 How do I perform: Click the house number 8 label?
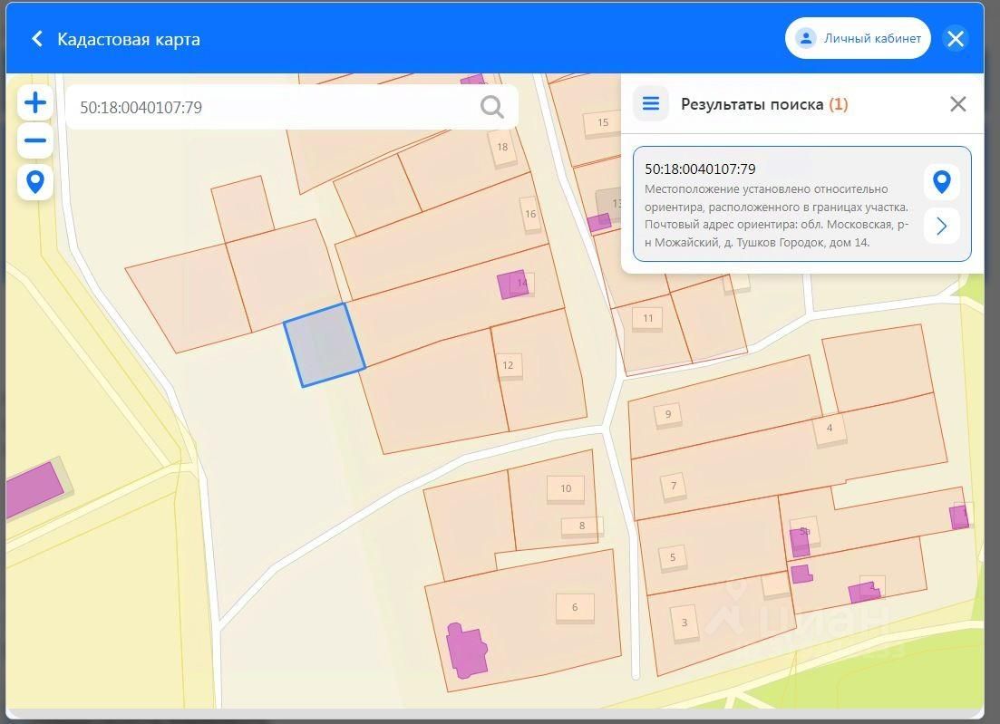(x=582, y=526)
